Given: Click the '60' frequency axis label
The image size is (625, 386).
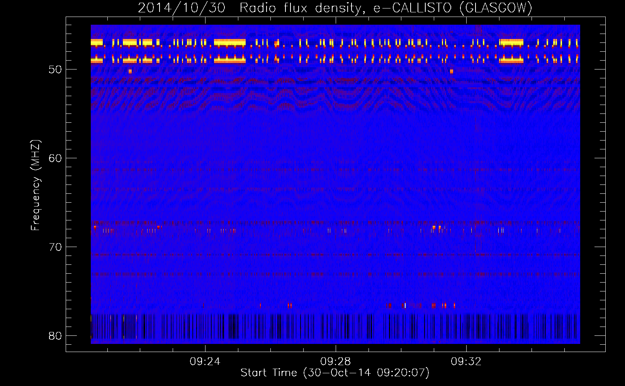Looking at the screenshot, I should (x=55, y=159).
